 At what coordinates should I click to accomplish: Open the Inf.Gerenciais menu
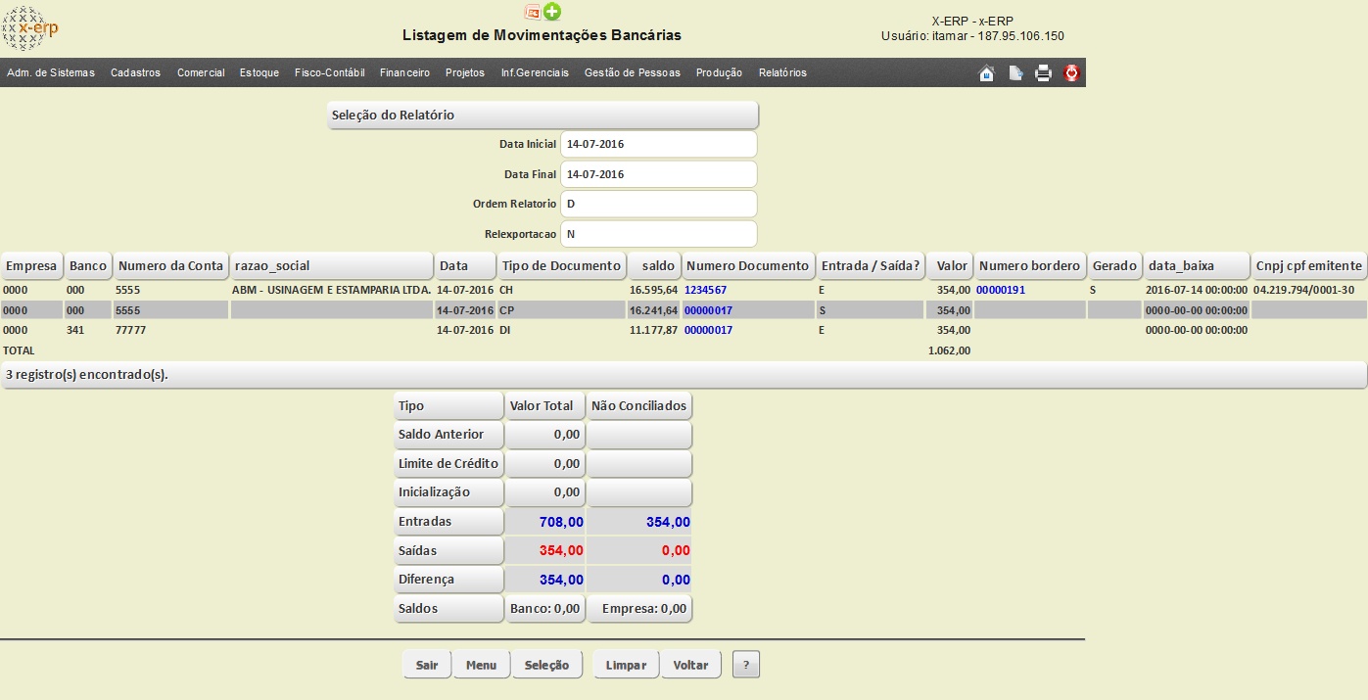[x=535, y=72]
